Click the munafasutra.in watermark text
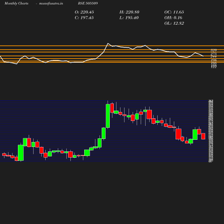Screen dimensions: 224x224 [x=51, y=3]
